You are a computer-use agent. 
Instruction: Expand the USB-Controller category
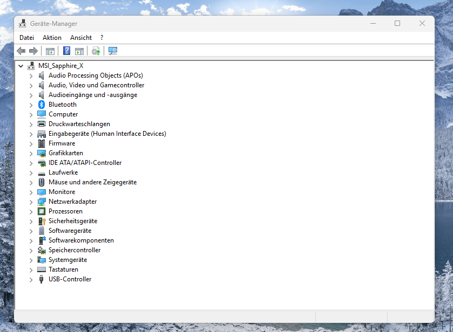pyautogui.click(x=31, y=280)
